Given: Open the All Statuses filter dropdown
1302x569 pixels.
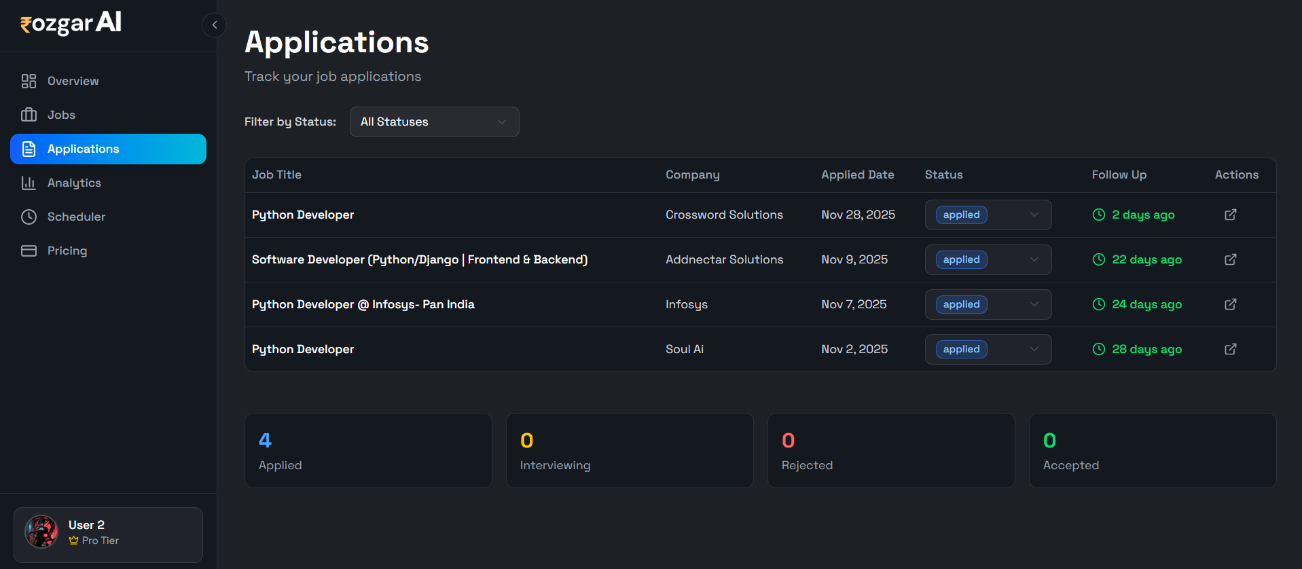Looking at the screenshot, I should click(x=434, y=122).
